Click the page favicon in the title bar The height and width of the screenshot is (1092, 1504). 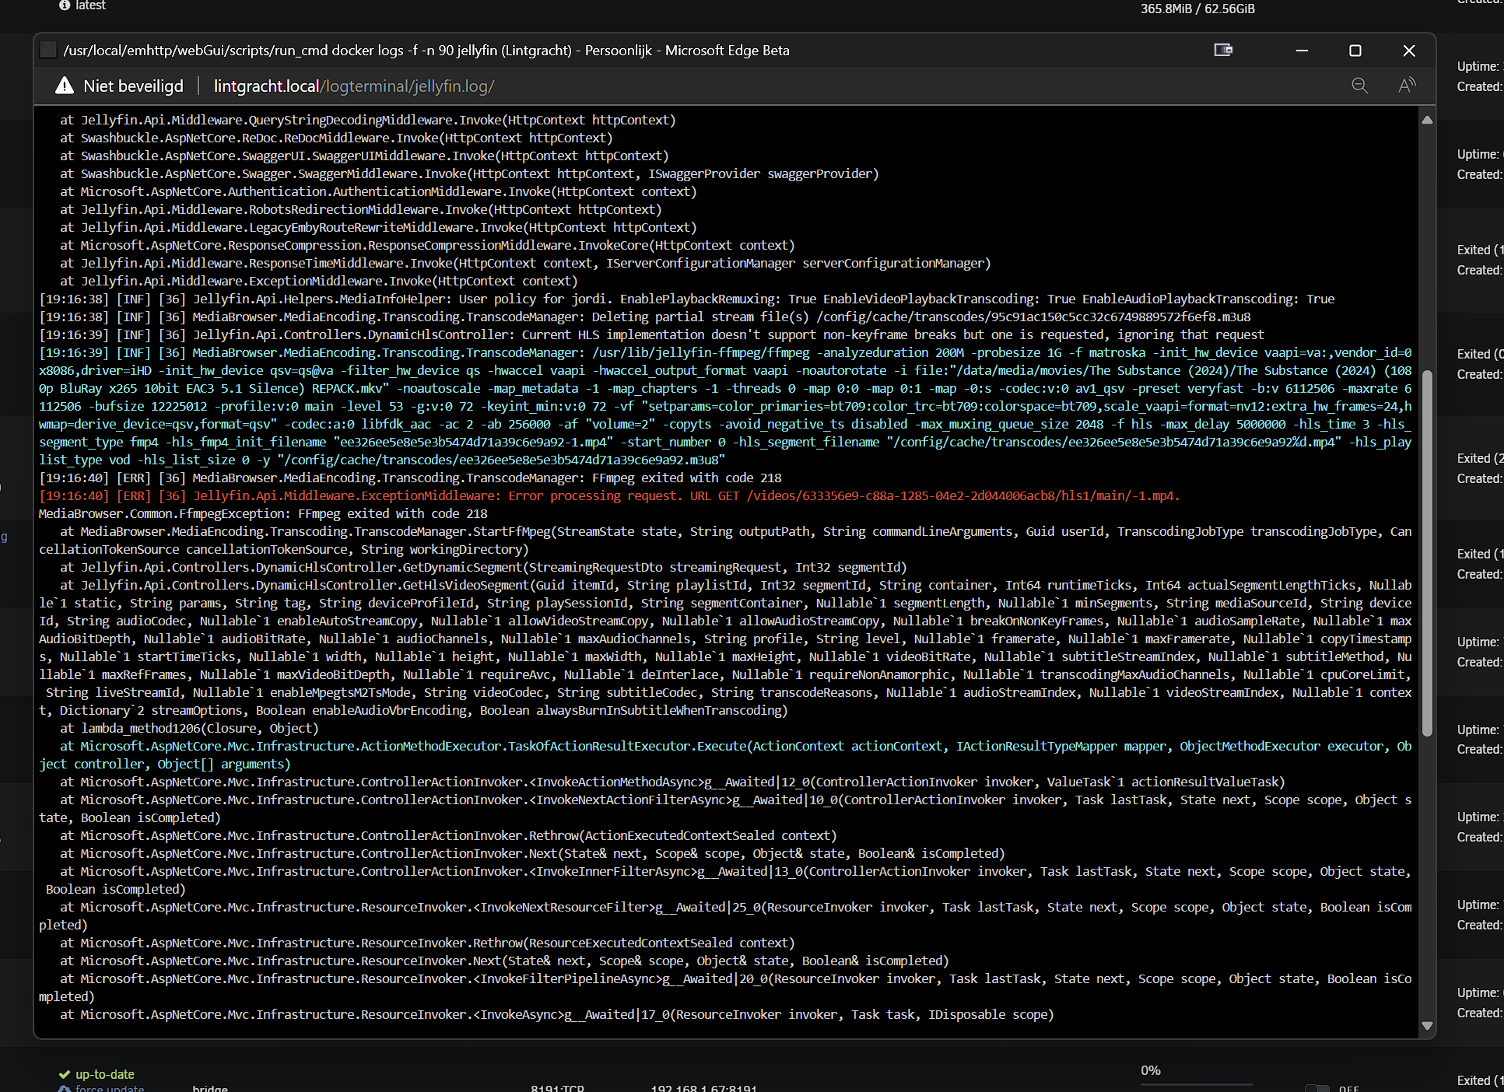click(x=48, y=51)
